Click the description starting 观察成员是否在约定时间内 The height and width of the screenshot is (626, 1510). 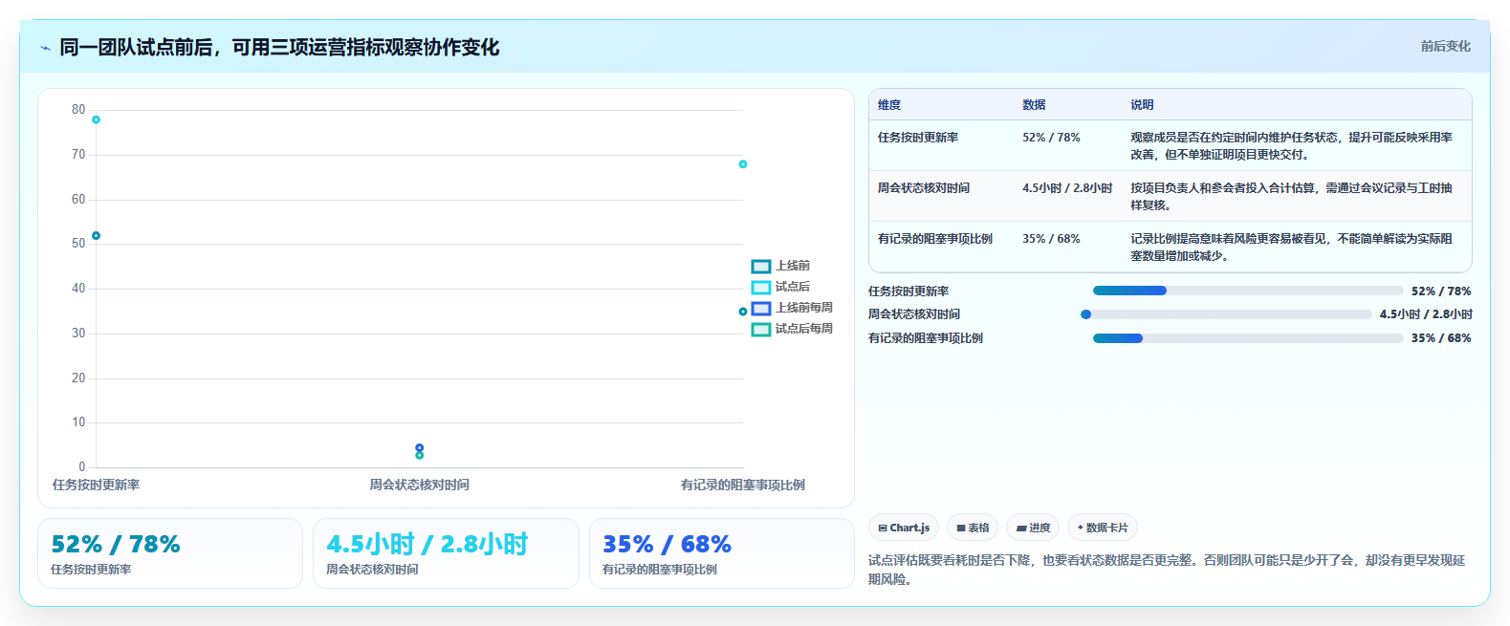(1291, 146)
